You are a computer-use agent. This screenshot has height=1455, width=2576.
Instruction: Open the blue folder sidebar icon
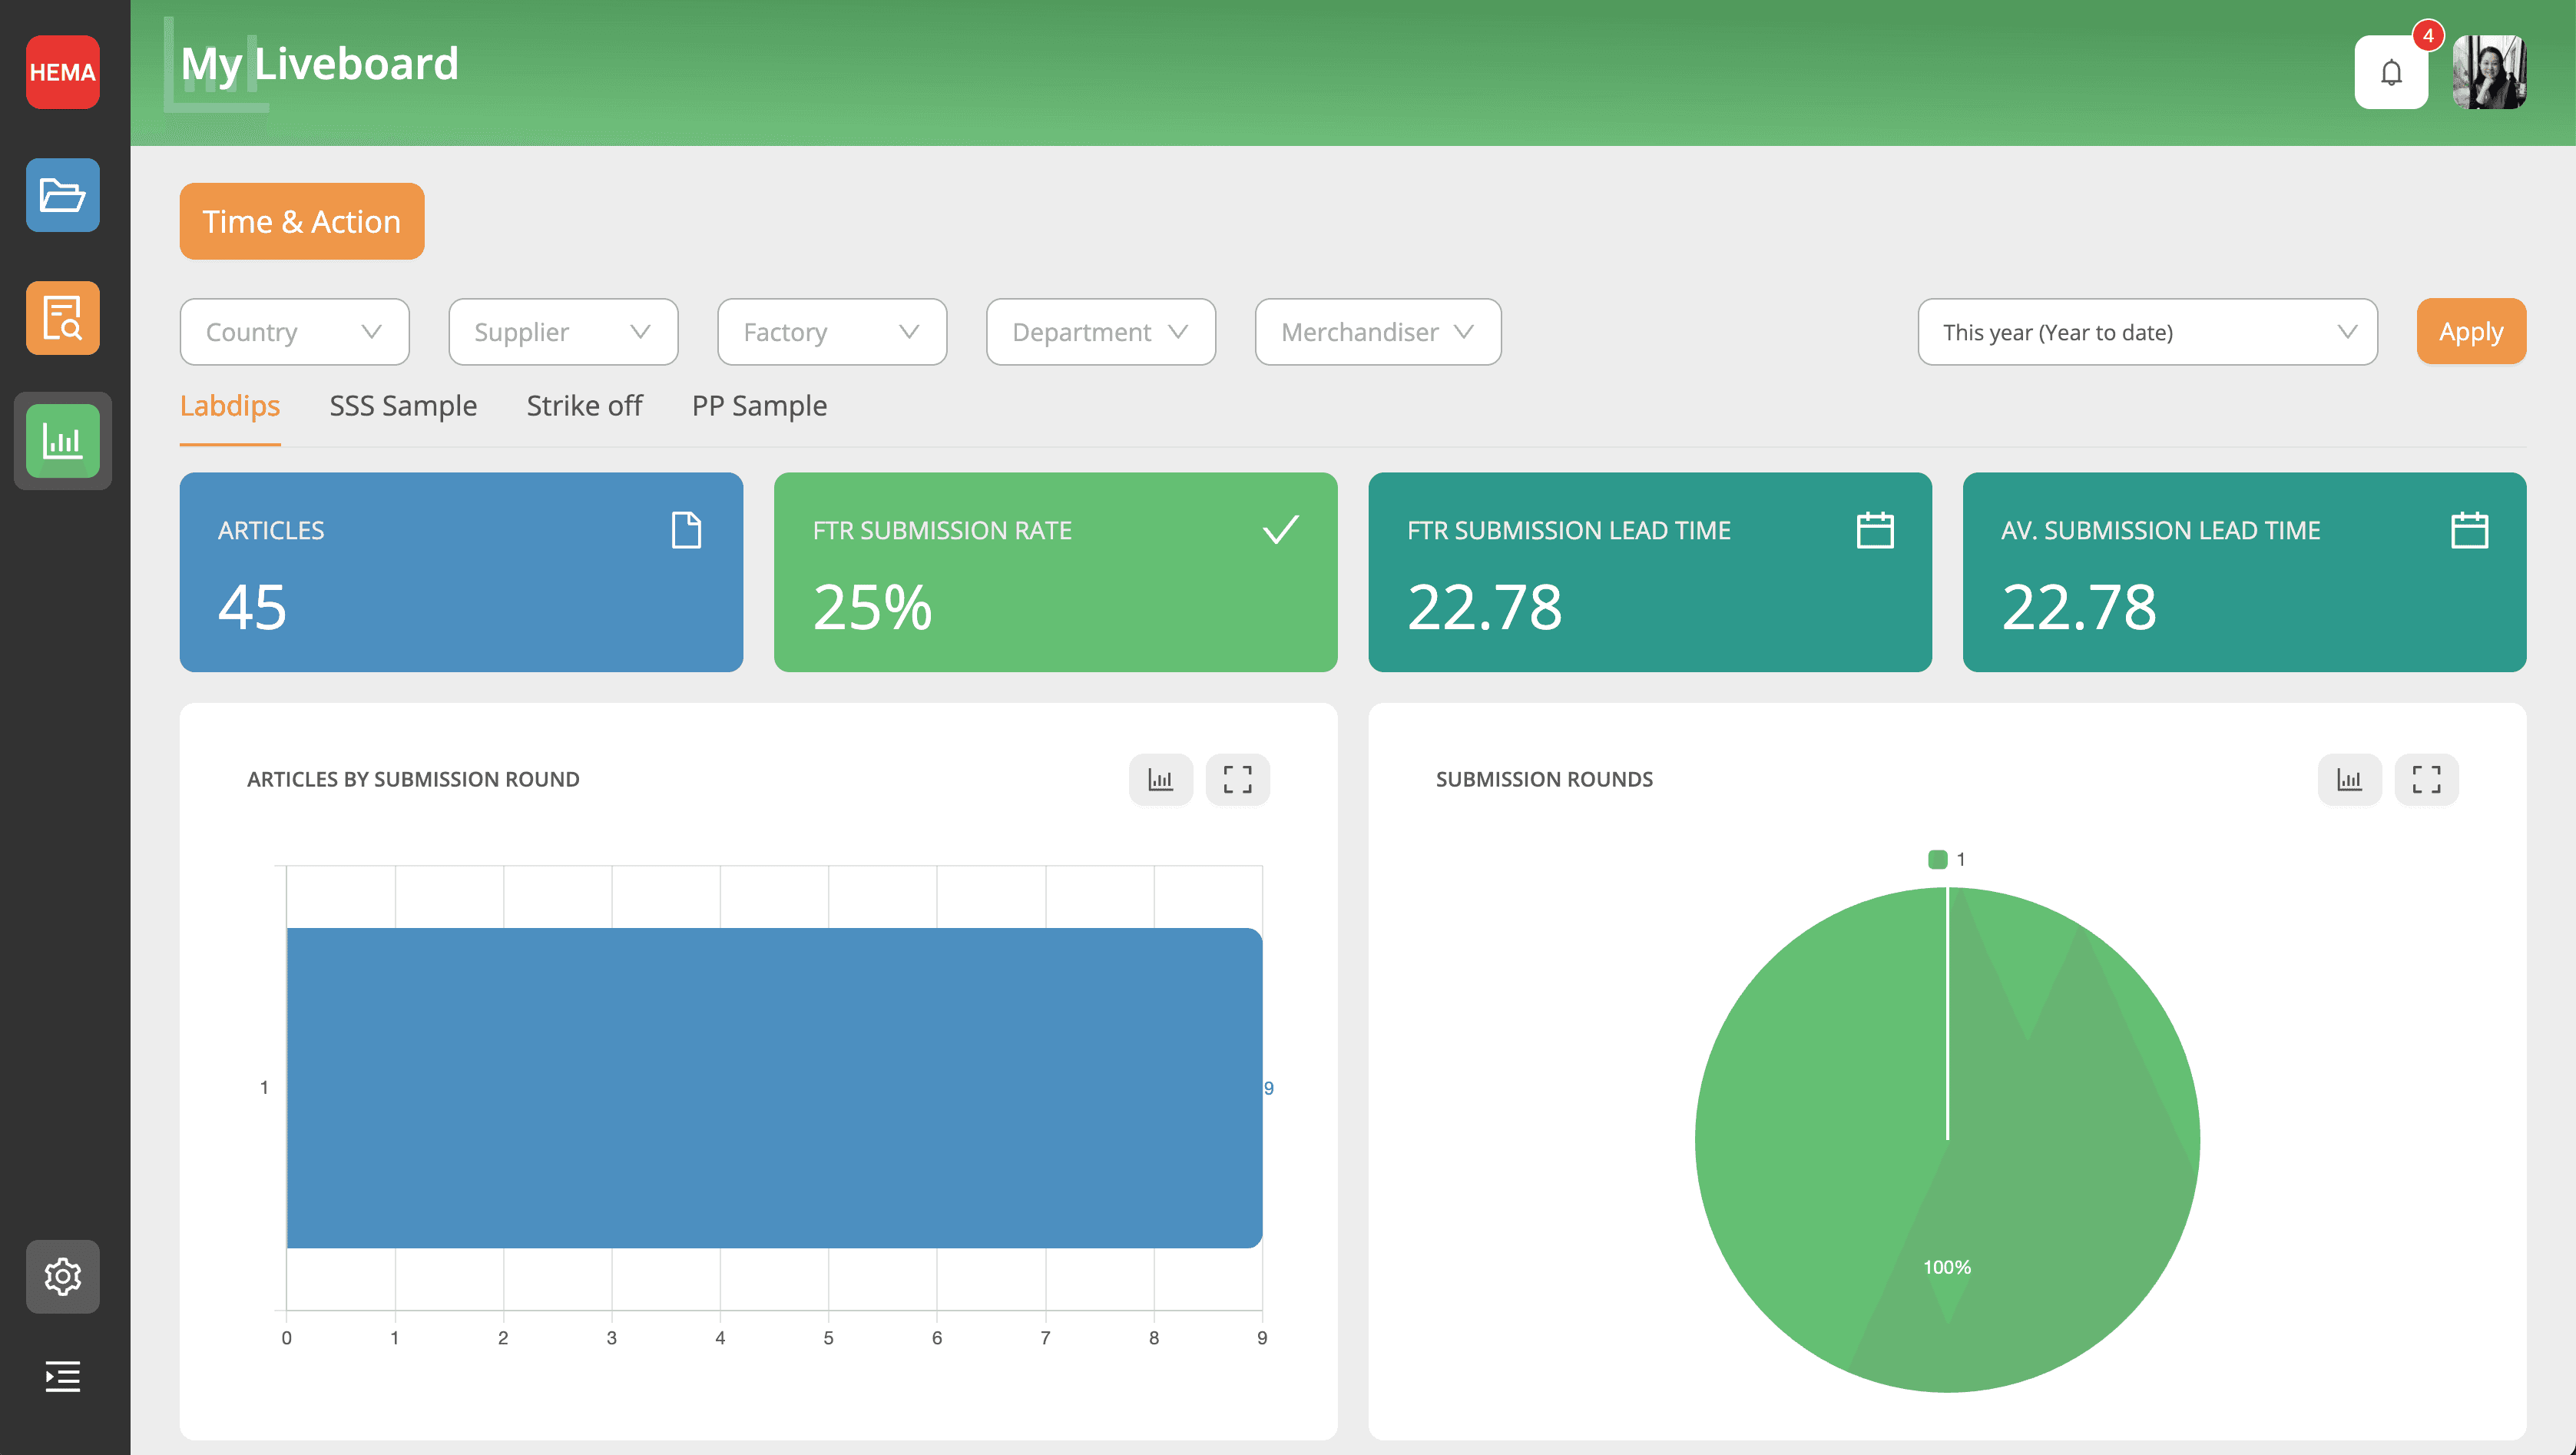click(62, 195)
